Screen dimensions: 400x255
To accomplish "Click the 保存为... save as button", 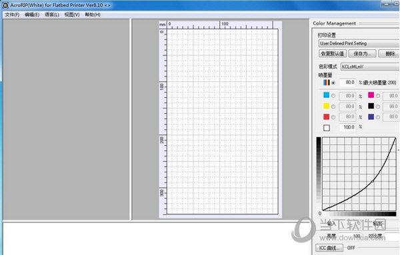I will (x=362, y=53).
